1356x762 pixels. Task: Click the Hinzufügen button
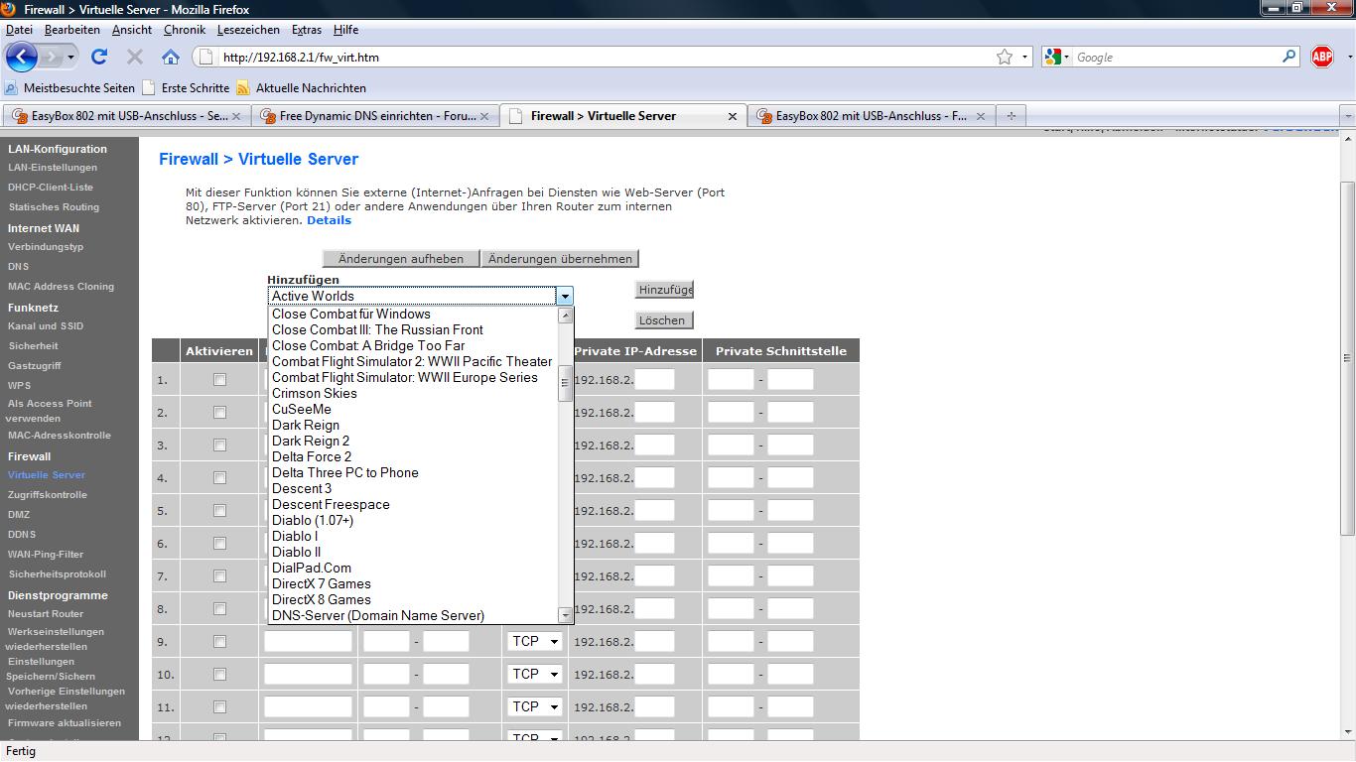pos(664,290)
